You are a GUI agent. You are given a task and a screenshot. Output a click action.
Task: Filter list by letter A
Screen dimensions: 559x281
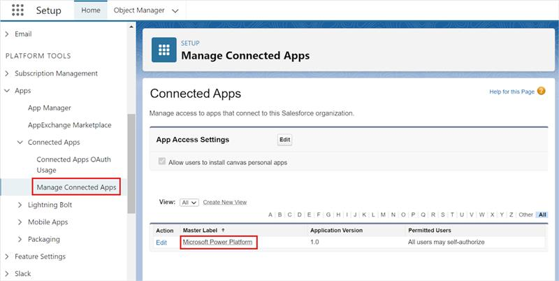270,215
